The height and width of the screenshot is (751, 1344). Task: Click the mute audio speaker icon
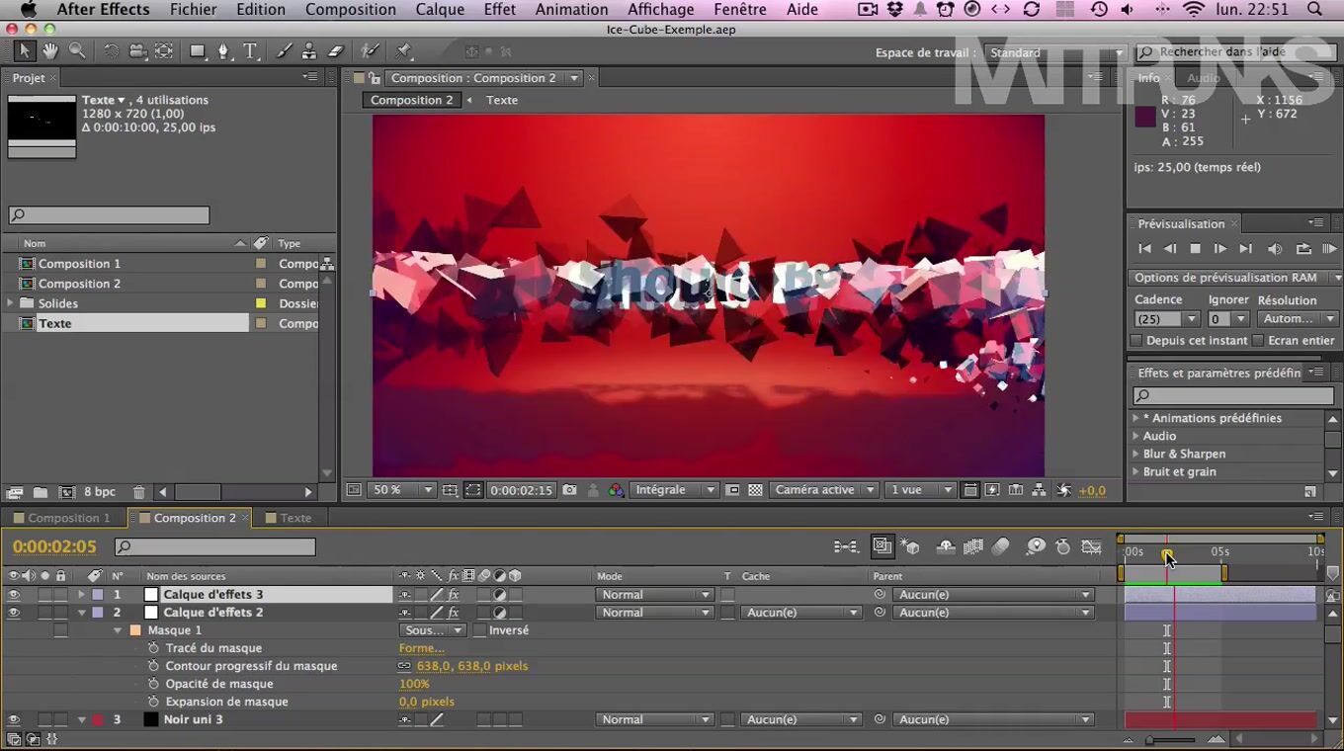pyautogui.click(x=1275, y=249)
